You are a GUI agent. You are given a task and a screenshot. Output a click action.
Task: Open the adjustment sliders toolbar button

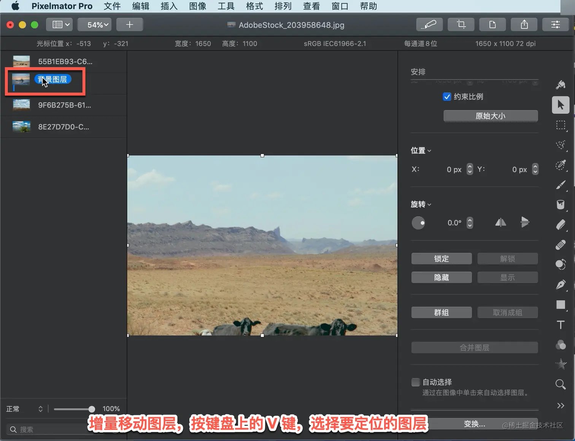click(556, 25)
